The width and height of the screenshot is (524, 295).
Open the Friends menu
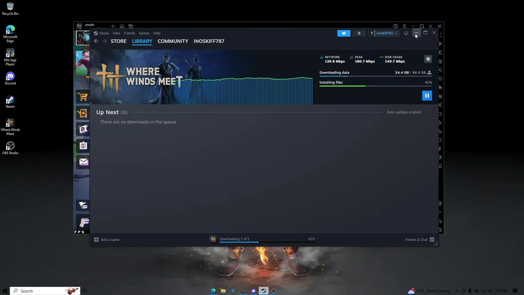pos(129,33)
